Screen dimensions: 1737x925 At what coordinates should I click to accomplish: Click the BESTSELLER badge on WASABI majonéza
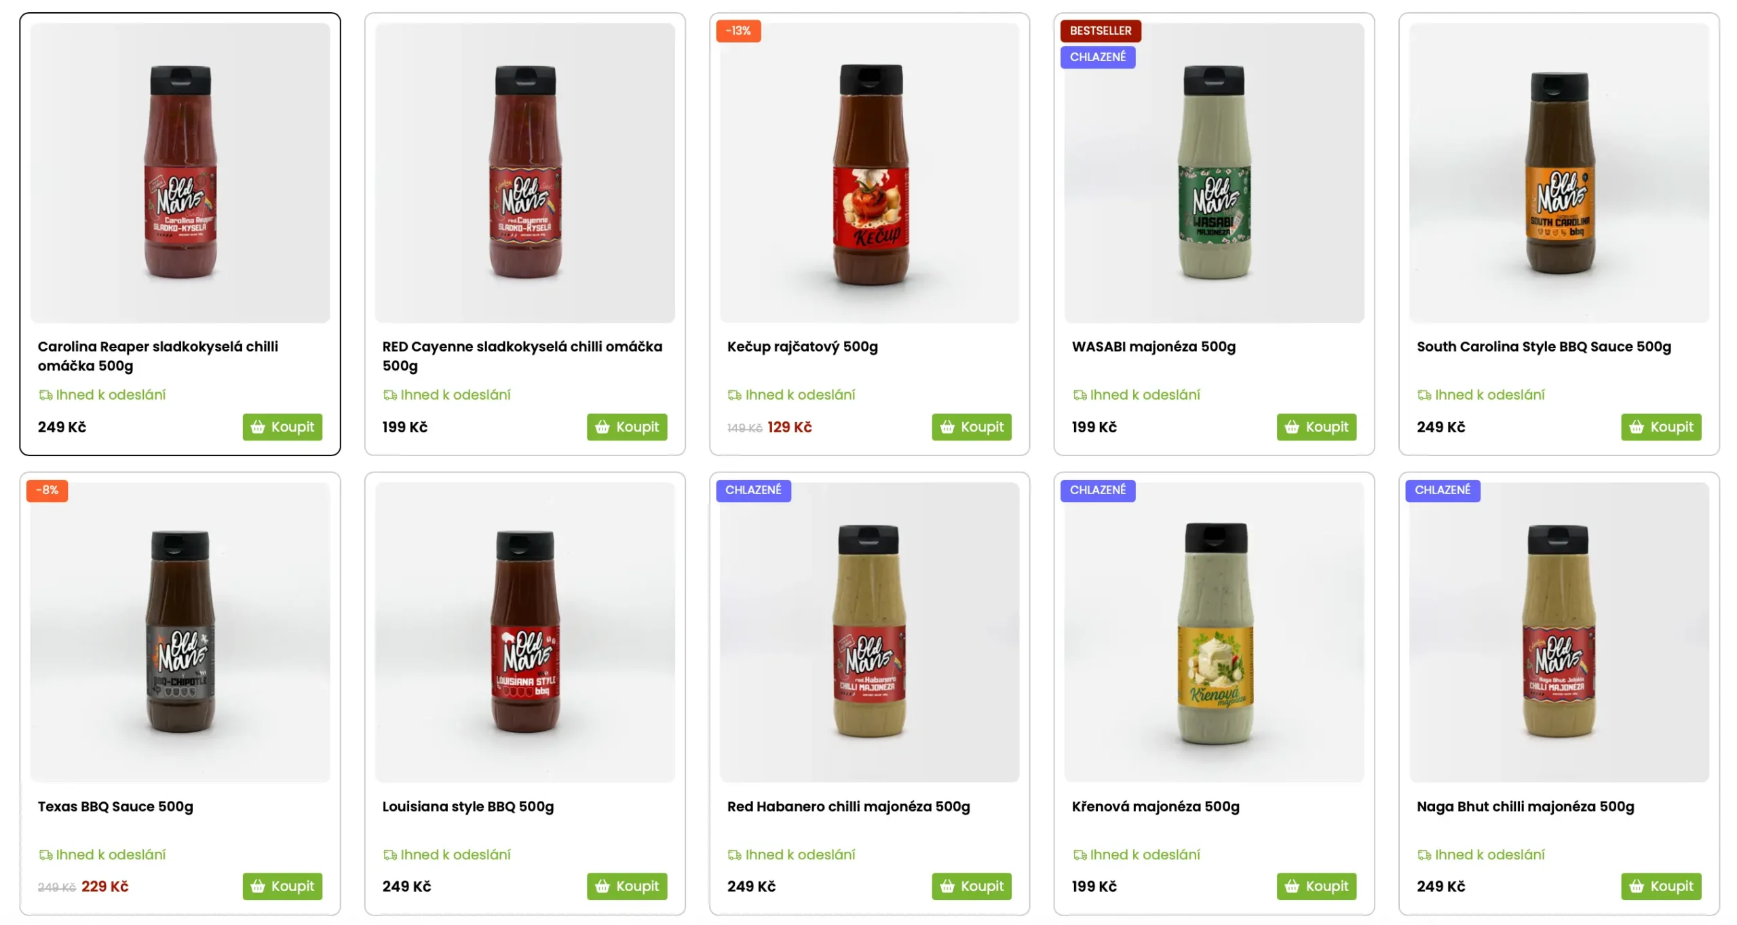(x=1100, y=31)
